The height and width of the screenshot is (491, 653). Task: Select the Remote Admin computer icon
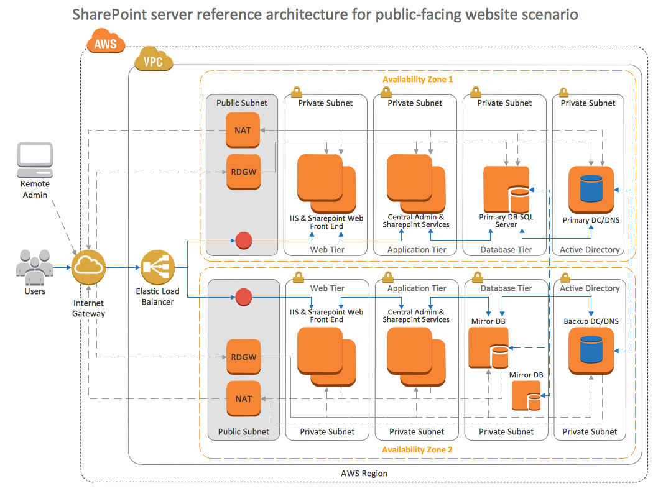pos(35,160)
